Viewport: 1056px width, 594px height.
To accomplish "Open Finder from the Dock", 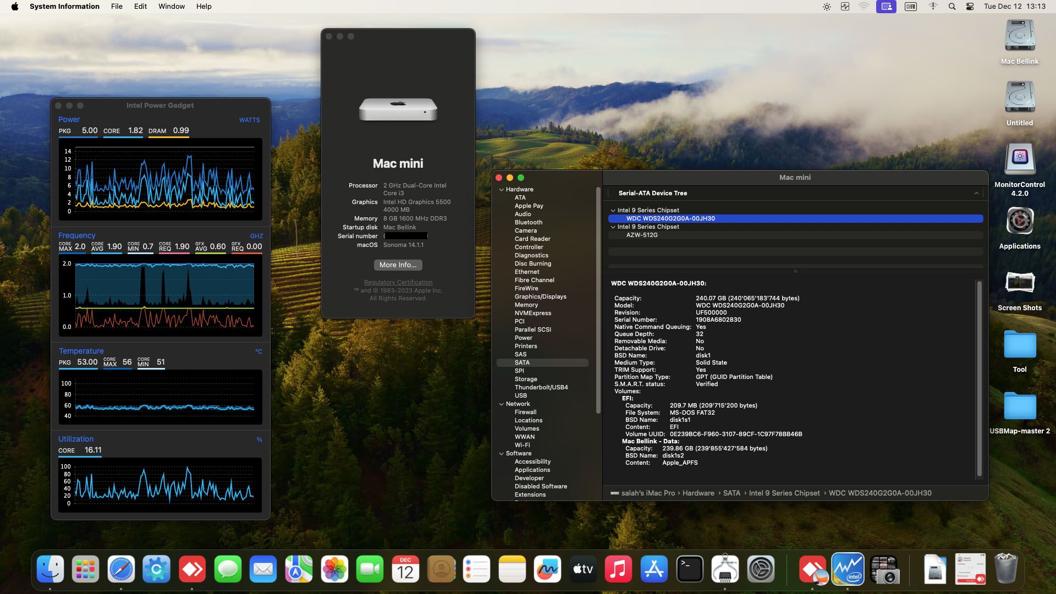I will tap(50, 569).
